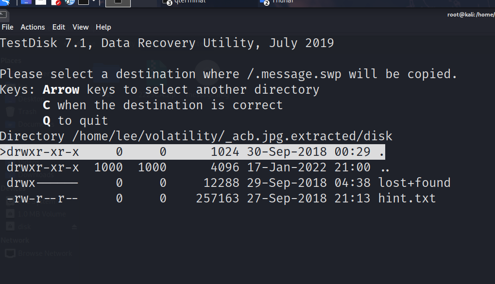Screen dimensions: 495x284
Task: Launch the web browser globe icon
Action: [69, 2]
